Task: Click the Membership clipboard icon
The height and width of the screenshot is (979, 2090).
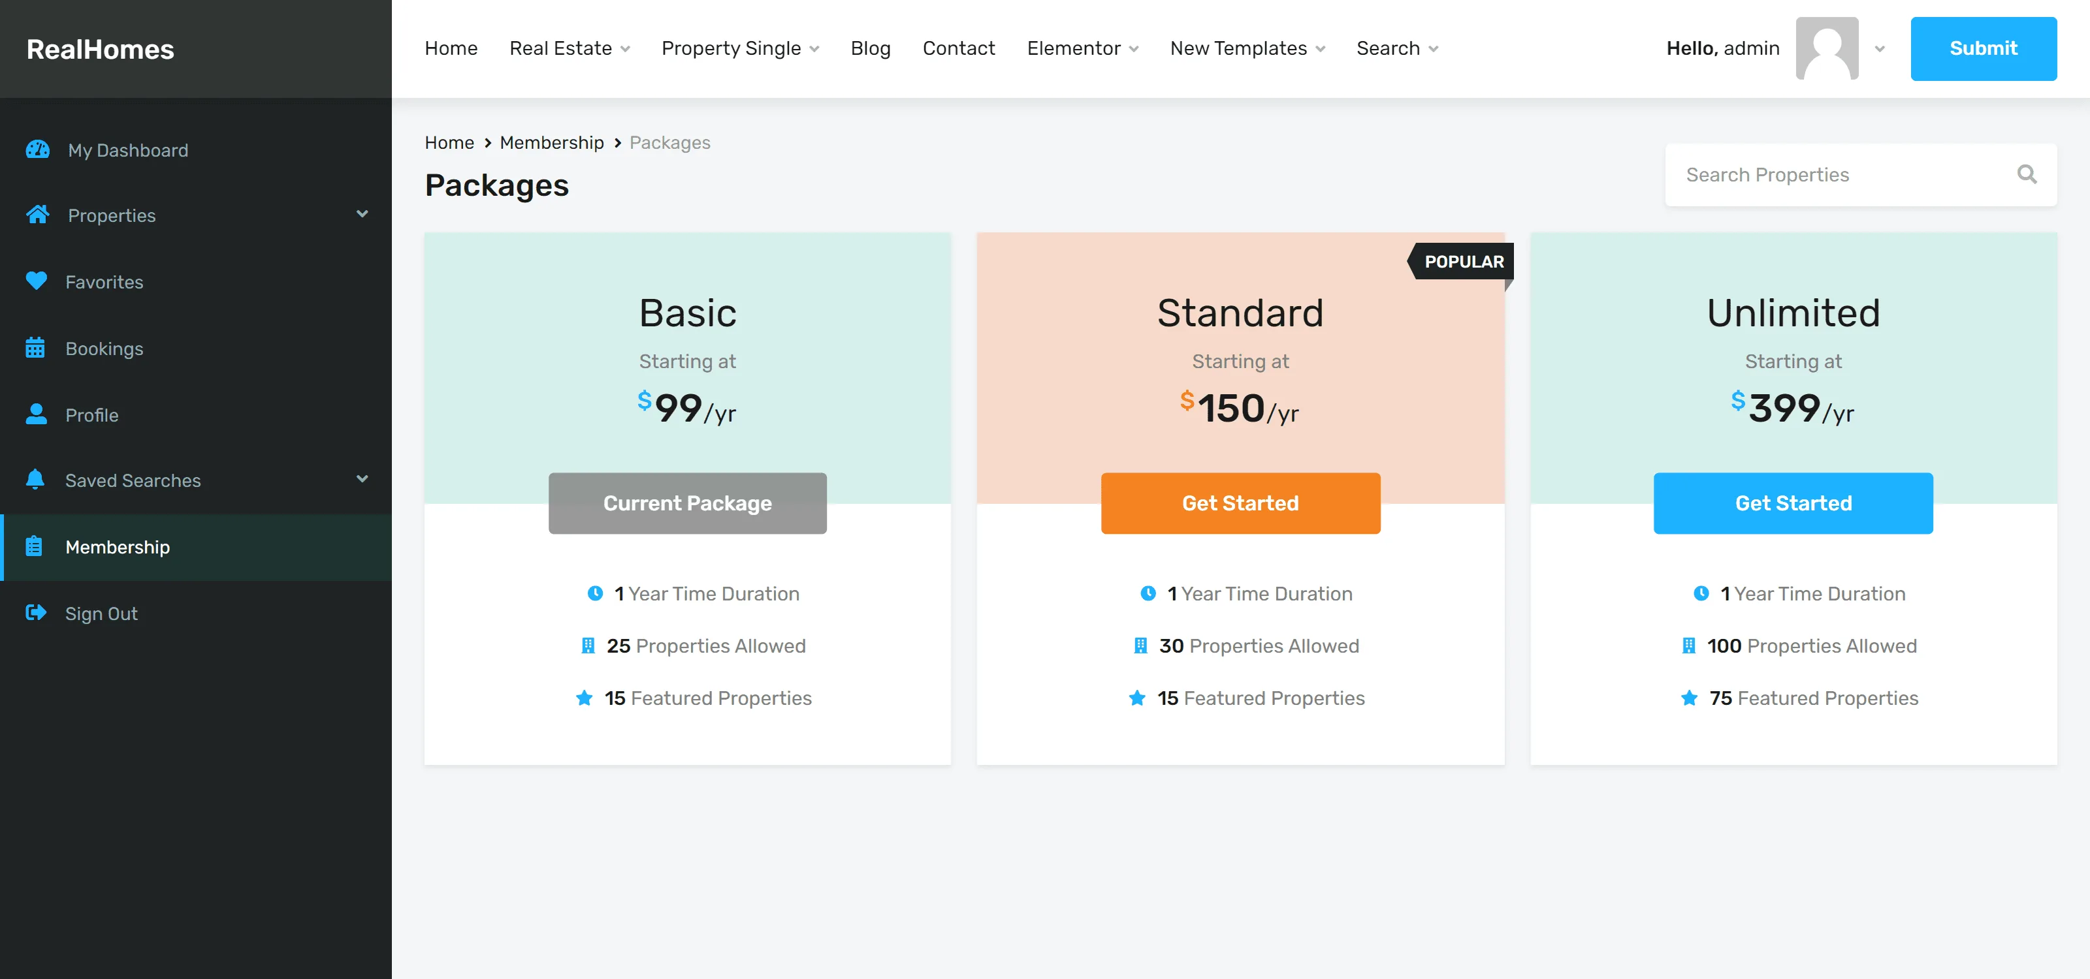Action: coord(34,546)
